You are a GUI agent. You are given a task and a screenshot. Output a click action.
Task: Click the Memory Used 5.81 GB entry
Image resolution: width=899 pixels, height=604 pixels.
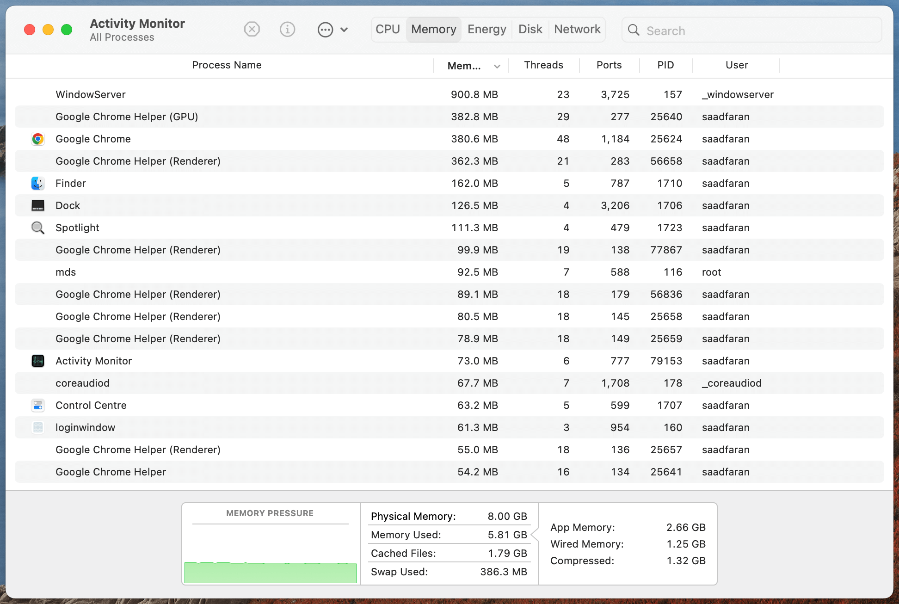(x=449, y=535)
